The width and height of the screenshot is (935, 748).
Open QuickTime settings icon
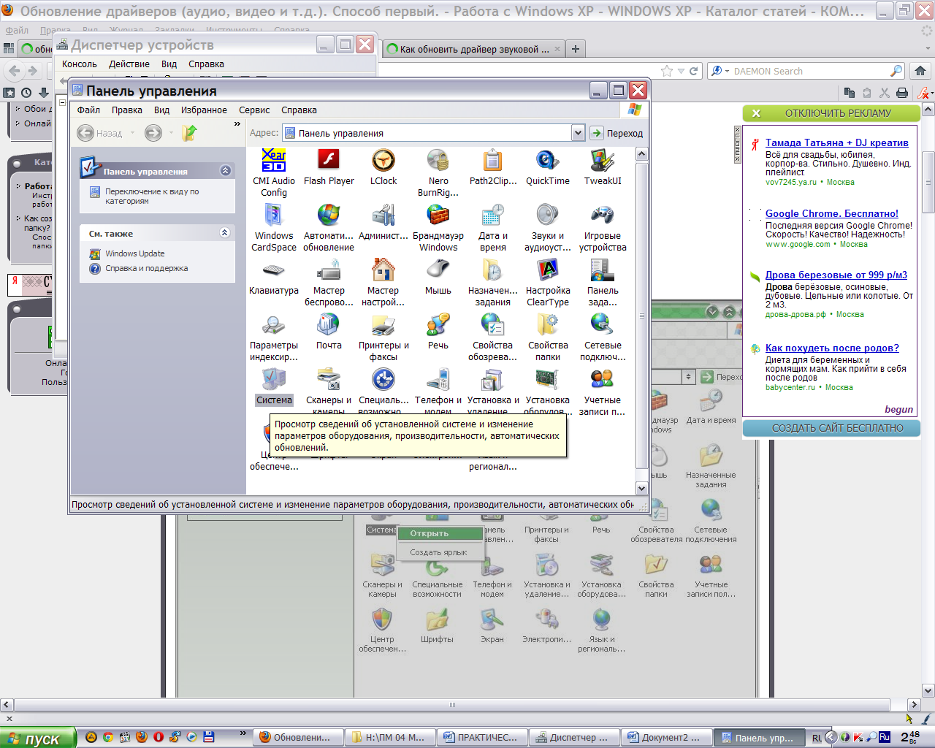pyautogui.click(x=548, y=167)
